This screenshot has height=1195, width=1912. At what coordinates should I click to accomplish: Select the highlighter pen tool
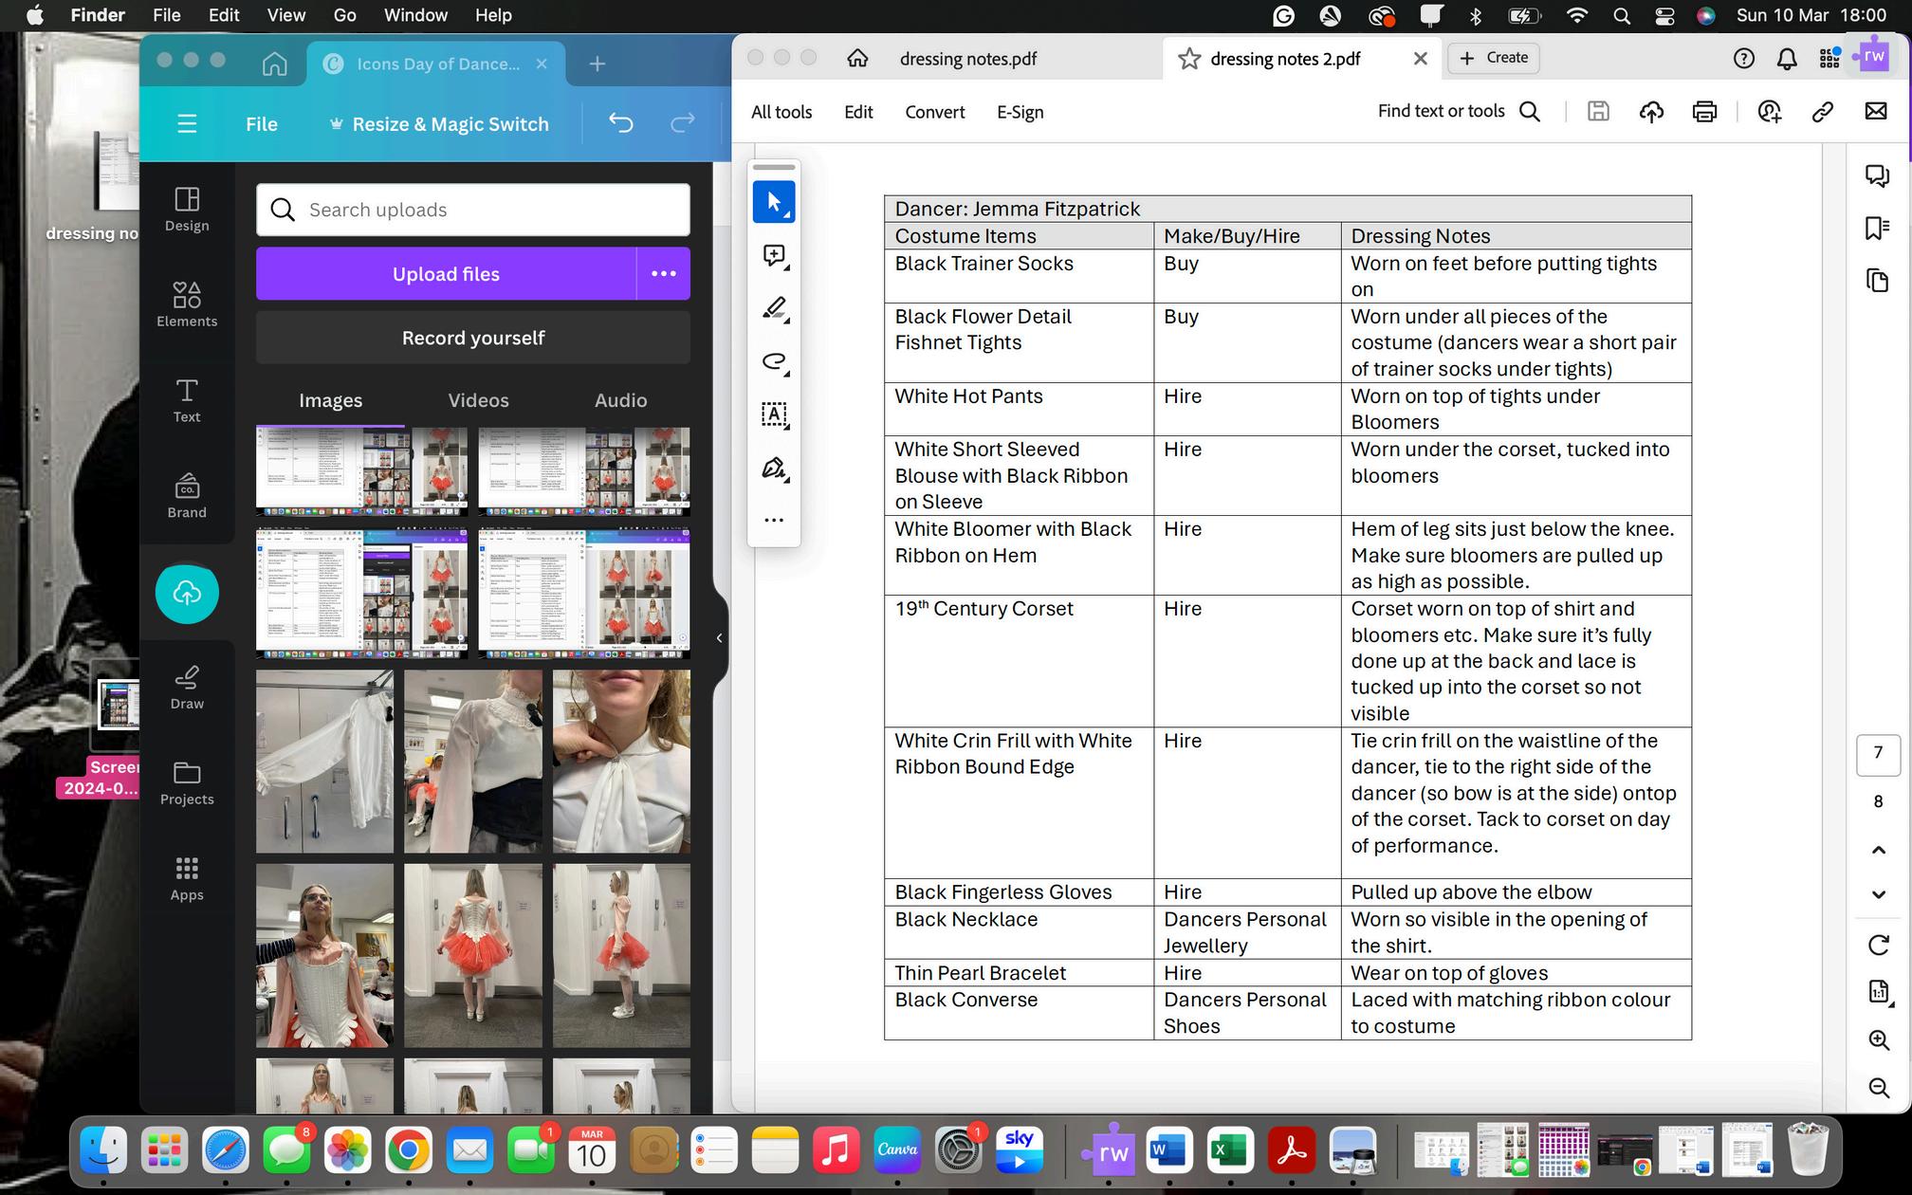[773, 308]
